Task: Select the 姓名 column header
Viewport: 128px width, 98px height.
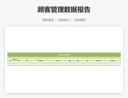Action: (27, 61)
